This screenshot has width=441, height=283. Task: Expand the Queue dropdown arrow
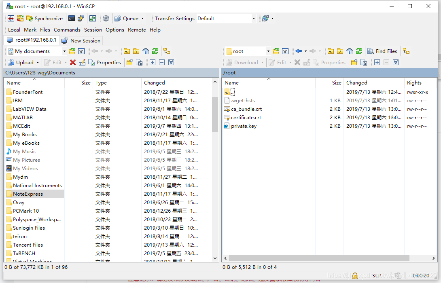pyautogui.click(x=142, y=19)
